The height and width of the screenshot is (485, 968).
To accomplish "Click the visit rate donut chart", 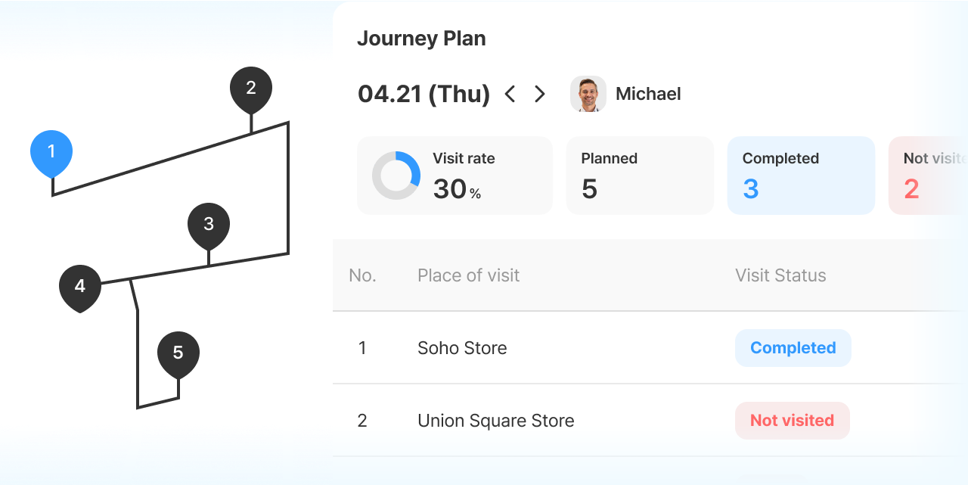I will point(396,176).
